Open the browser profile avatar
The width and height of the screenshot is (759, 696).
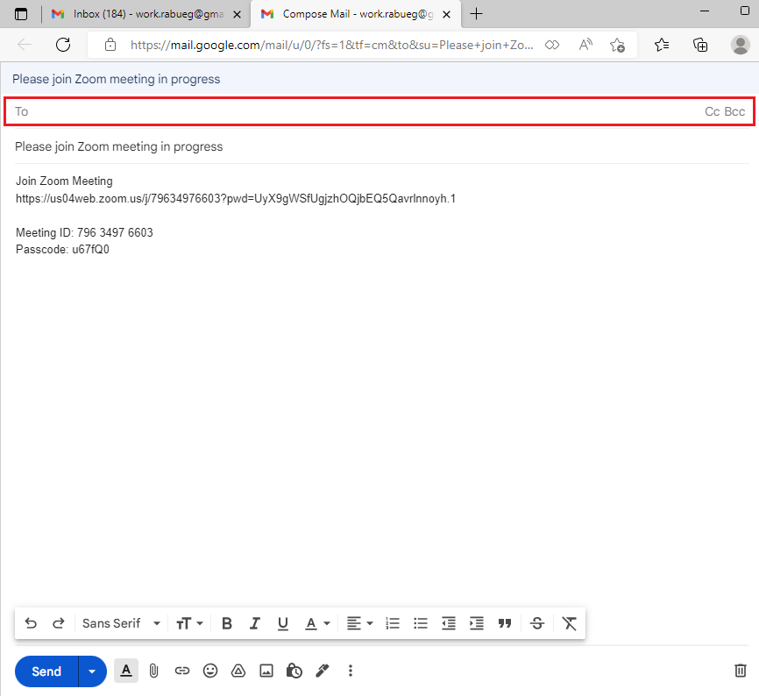(x=740, y=45)
